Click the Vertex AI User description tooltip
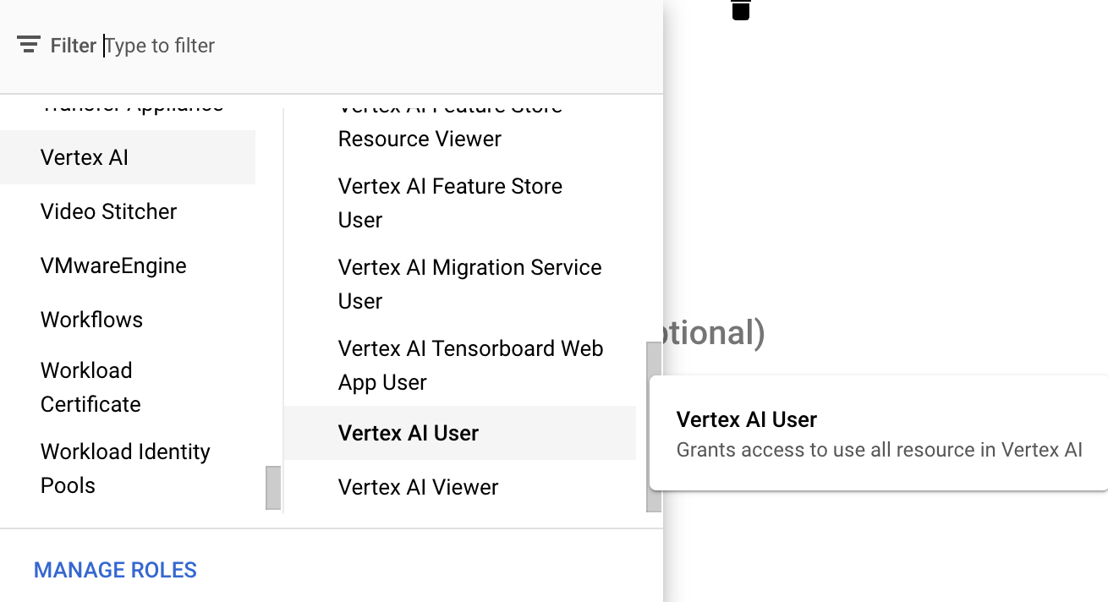The image size is (1108, 602). pos(878,433)
